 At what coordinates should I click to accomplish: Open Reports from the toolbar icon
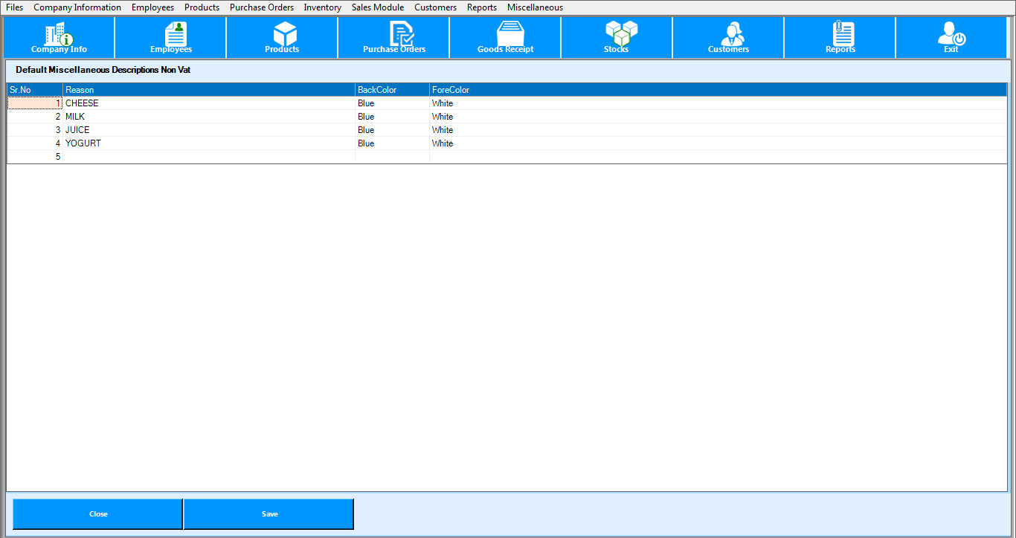click(840, 37)
